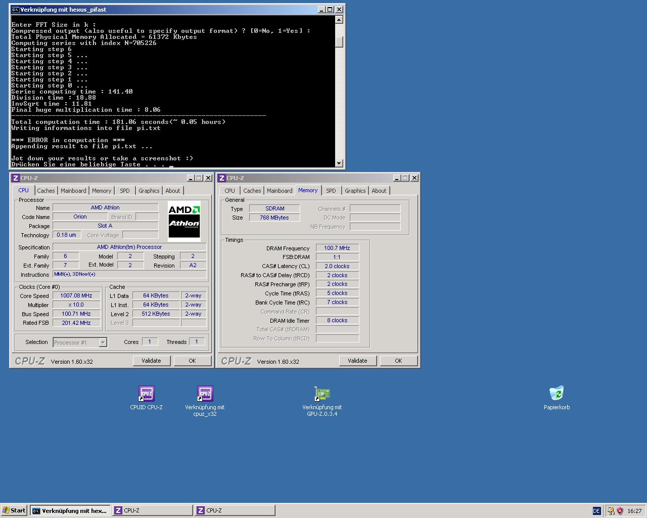Click the 8 clocks DRAM idle timer value
Screen dimensions: 647x518
(x=337, y=320)
